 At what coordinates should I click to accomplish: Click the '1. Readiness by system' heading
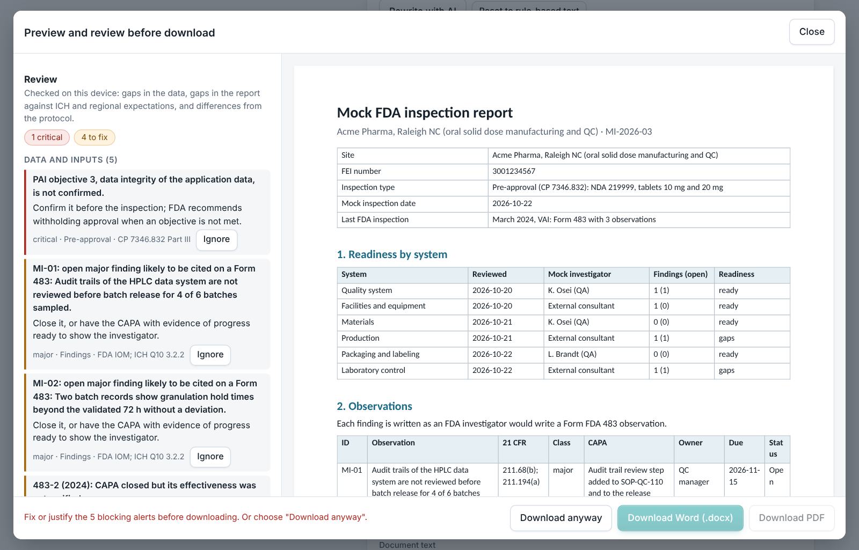click(392, 254)
